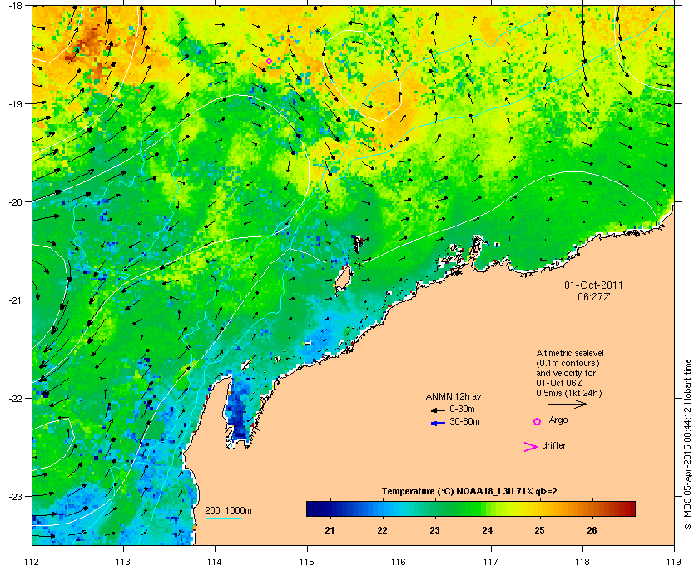This screenshot has width=699, height=566.
Task: Click the latitude axis label -23
Action: click(15, 496)
